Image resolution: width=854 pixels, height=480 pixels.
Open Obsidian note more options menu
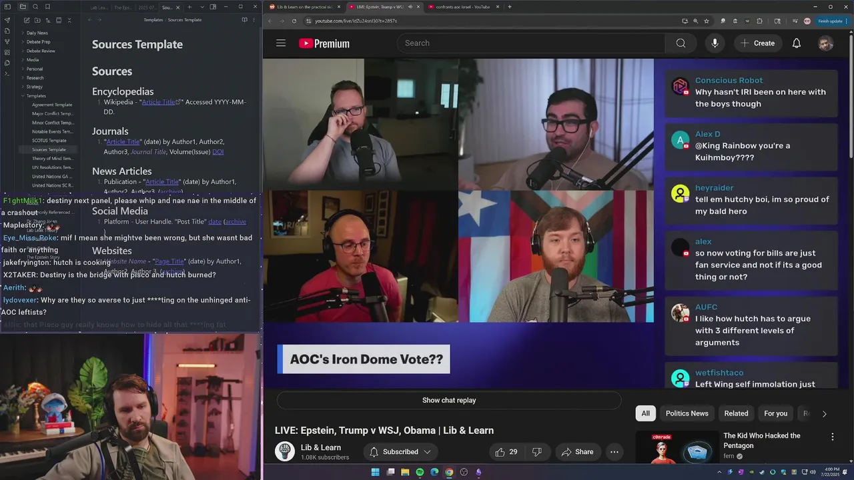[x=254, y=20]
